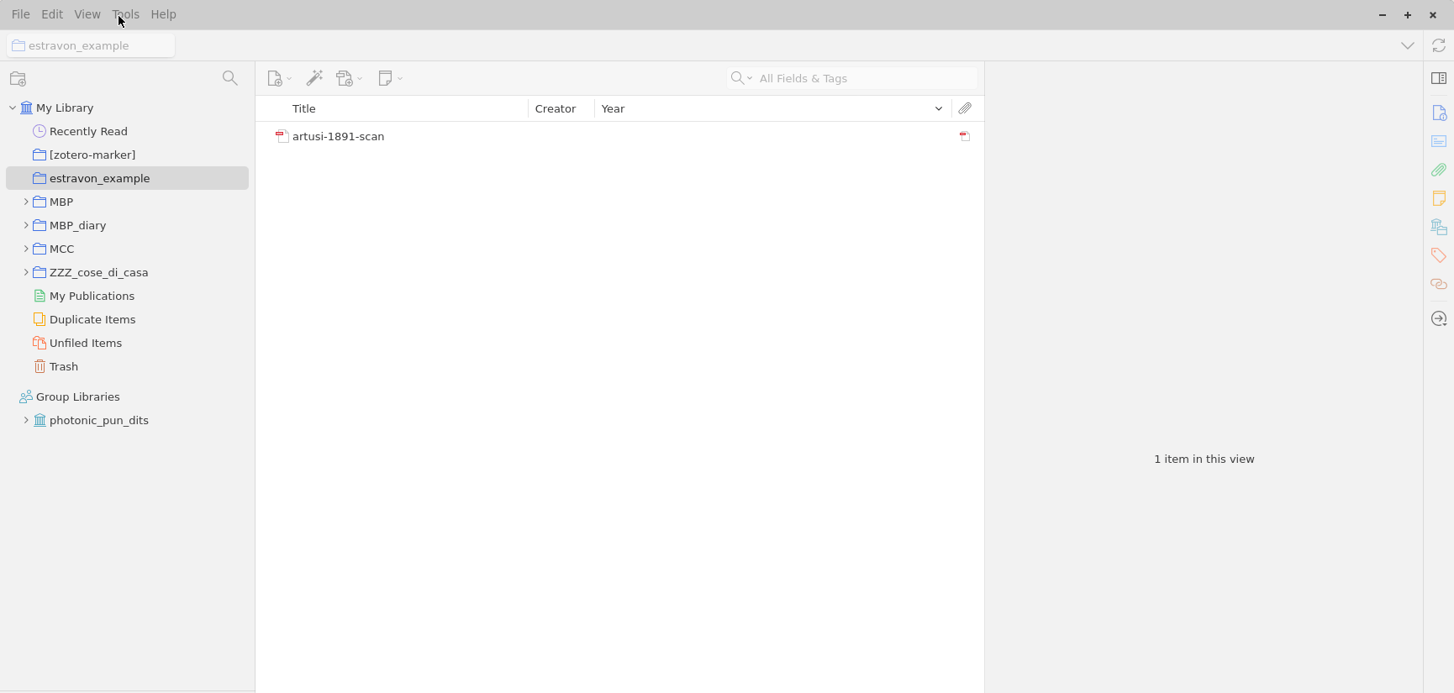Open the Edit menu
The height and width of the screenshot is (693, 1454).
[52, 14]
